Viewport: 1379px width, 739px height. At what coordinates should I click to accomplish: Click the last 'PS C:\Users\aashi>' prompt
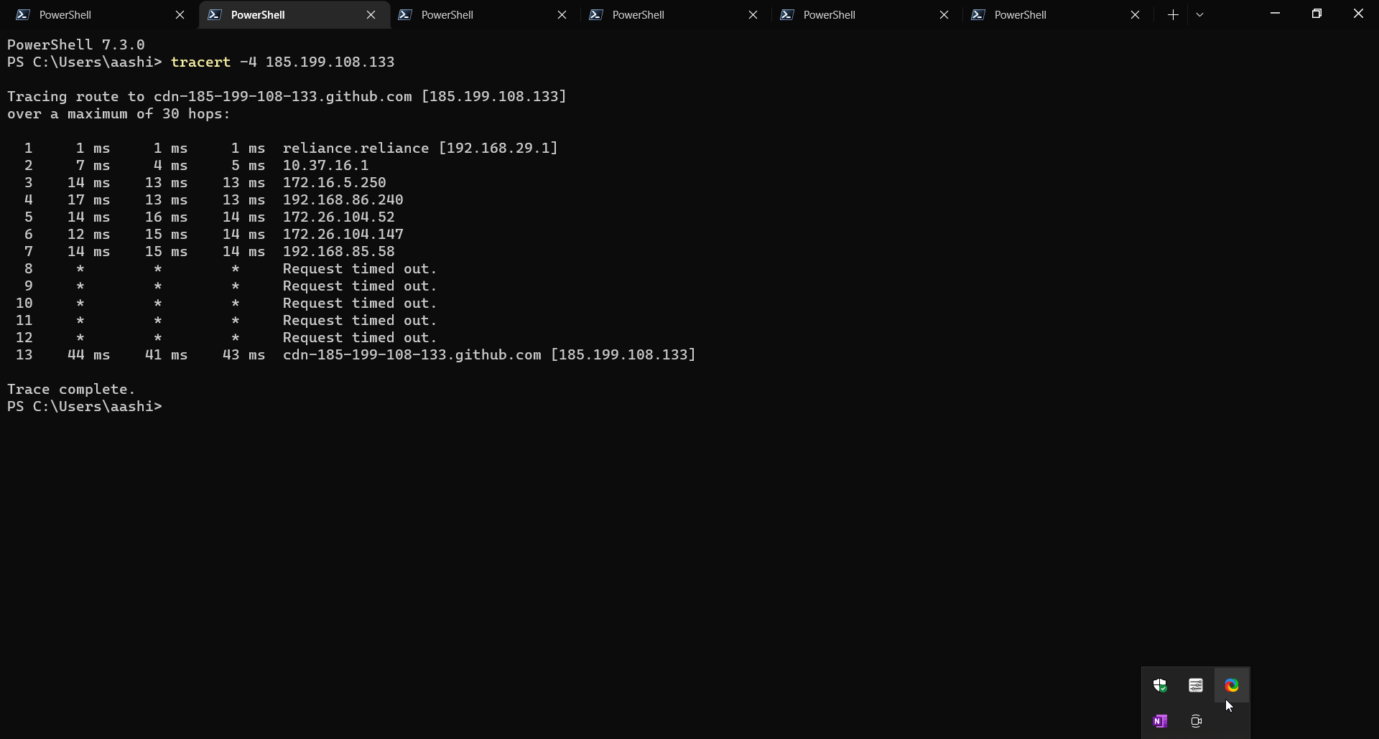tap(85, 406)
